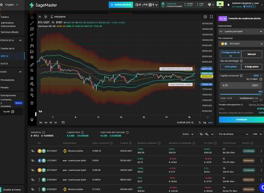The image size is (264, 193).
Task: Select the Text annotation tool
Action: 32,40
